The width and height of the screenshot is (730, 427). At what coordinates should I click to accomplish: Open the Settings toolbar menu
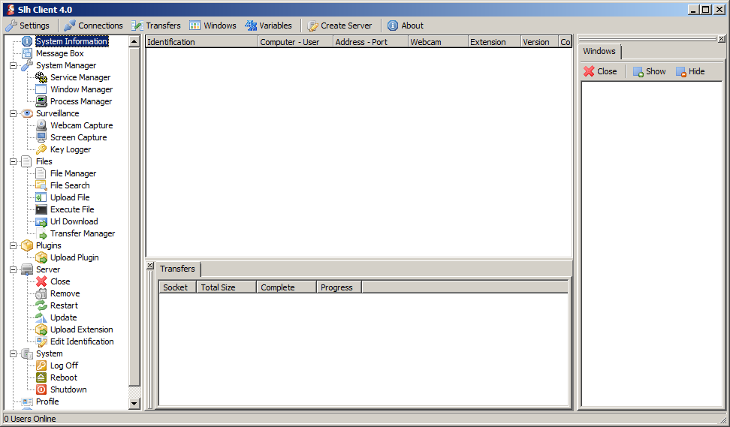[x=28, y=26]
